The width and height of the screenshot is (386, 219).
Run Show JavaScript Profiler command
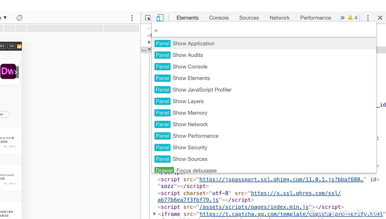(x=264, y=90)
